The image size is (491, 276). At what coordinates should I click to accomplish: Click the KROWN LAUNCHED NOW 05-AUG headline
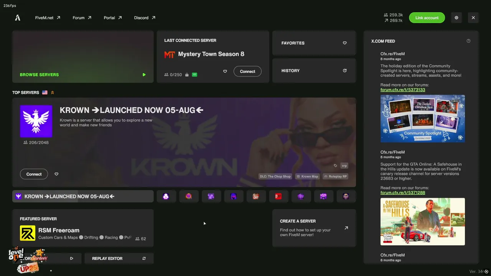point(132,110)
